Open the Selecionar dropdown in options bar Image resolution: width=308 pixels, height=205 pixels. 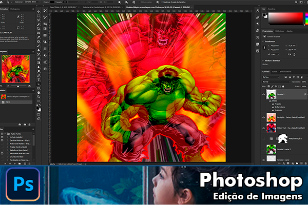point(32,2)
